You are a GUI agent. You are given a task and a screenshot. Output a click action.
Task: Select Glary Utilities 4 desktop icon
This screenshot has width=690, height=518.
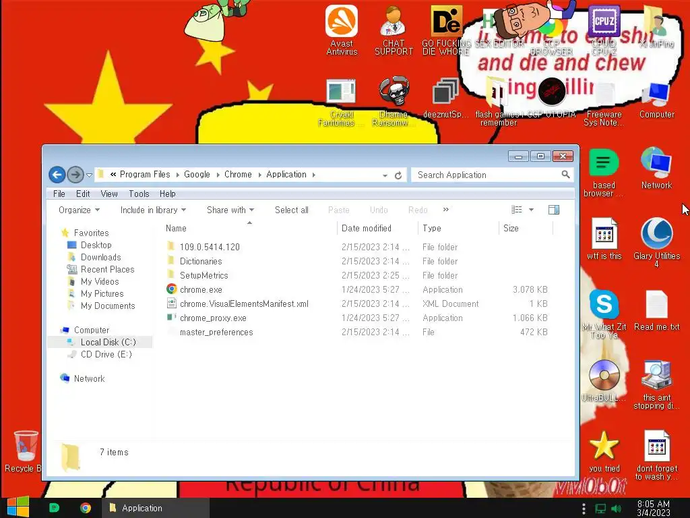(x=656, y=242)
